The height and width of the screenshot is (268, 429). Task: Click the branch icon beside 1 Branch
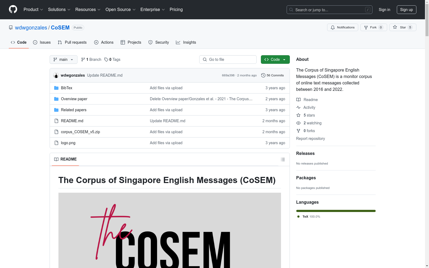click(x=83, y=59)
